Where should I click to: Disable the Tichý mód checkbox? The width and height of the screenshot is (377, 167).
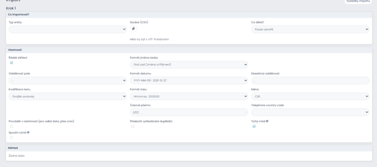tap(254, 126)
